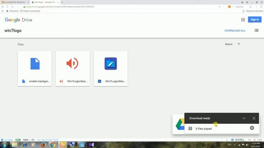Open UC Browser taskbar icon

pyautogui.click(x=62, y=145)
